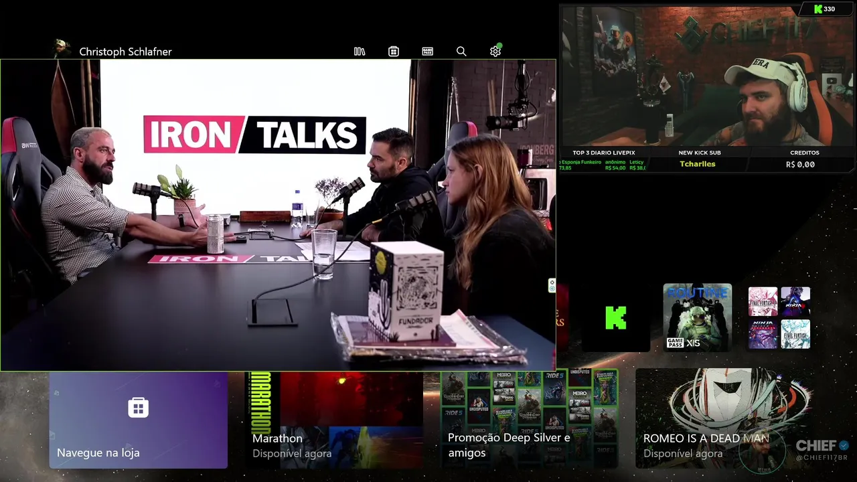Viewport: 857px width, 482px height.
Task: Open the Game Pass icon in top bar
Action: (428, 52)
